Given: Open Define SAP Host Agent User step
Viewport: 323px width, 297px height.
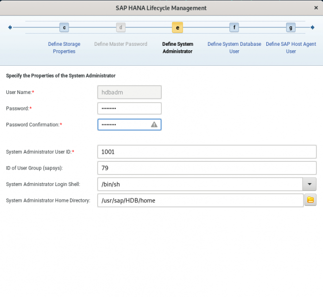Looking at the screenshot, I should click(291, 48).
